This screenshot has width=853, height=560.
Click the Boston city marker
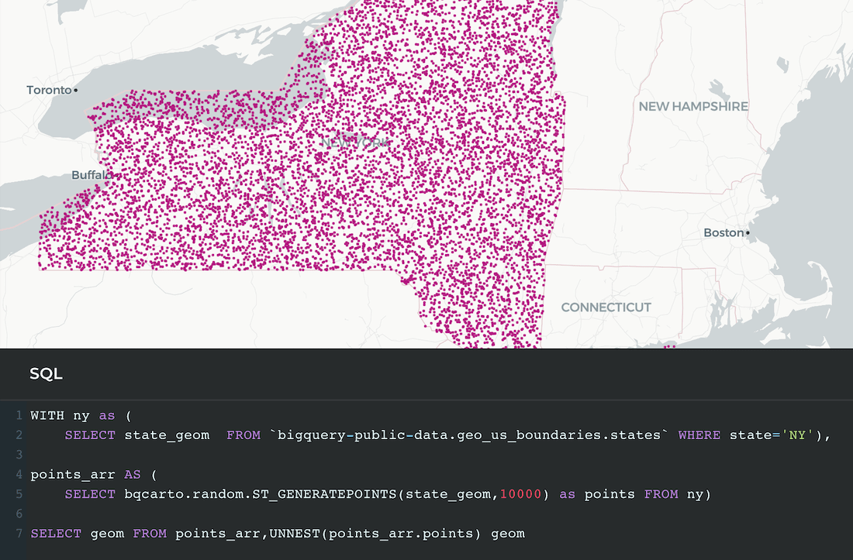[747, 232]
